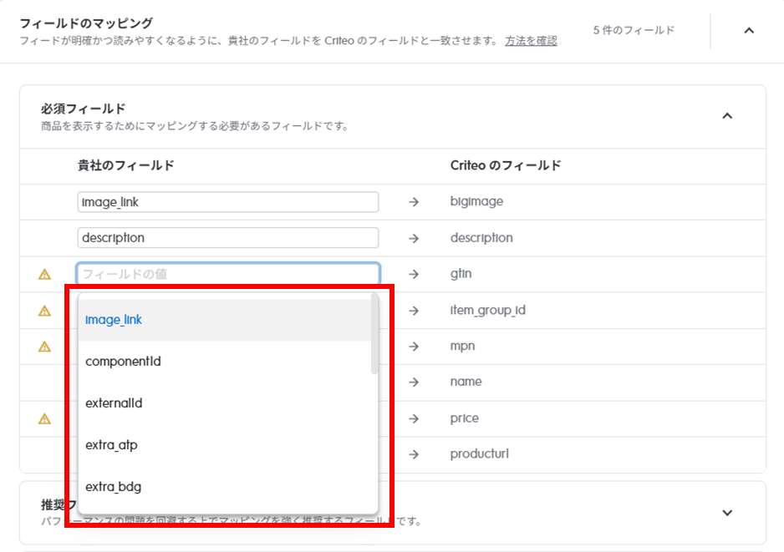784x552 pixels.
Task: Open the 方法を確認 link
Action: click(531, 41)
